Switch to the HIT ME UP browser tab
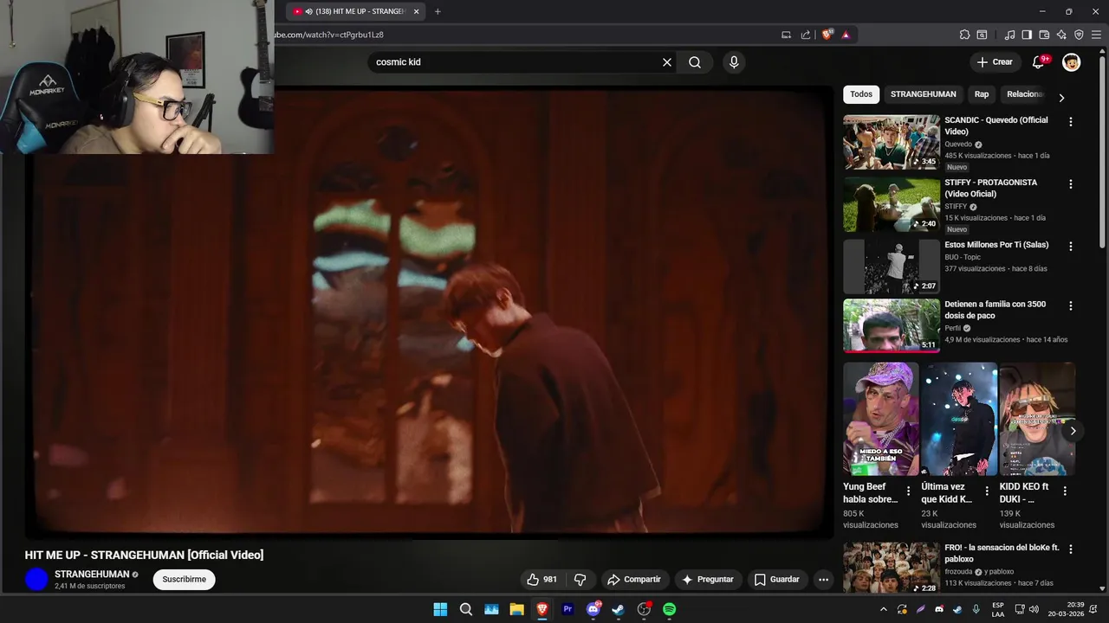The height and width of the screenshot is (623, 1109). pos(355,11)
